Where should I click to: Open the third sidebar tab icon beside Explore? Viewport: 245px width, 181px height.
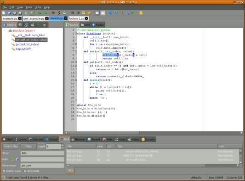[26, 25]
